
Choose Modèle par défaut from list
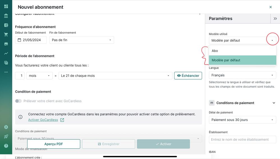[242, 60]
